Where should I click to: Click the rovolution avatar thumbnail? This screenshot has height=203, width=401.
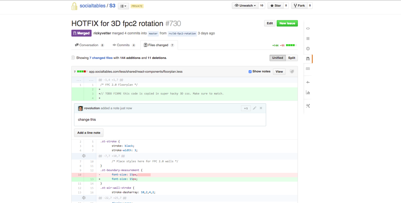pyautogui.click(x=80, y=108)
